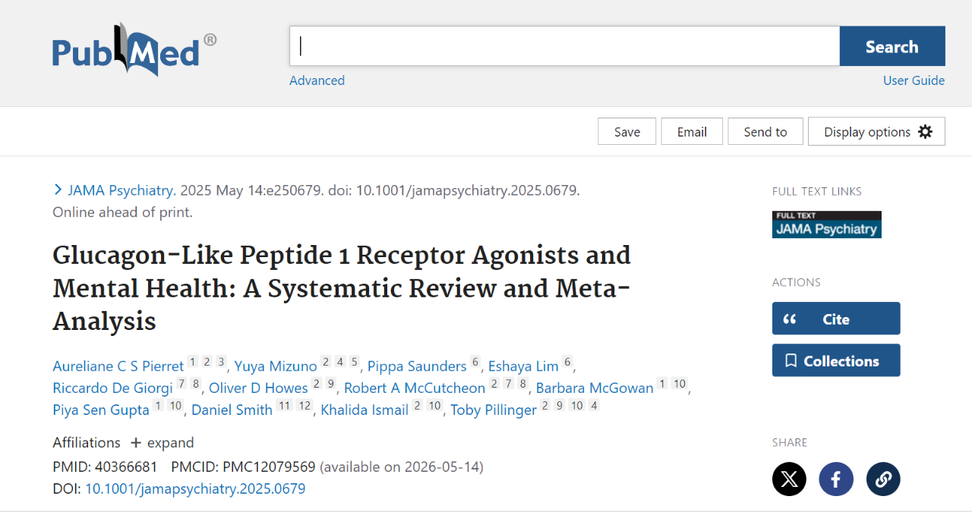This screenshot has width=972, height=512.
Task: Open the User Guide link
Action: 914,80
